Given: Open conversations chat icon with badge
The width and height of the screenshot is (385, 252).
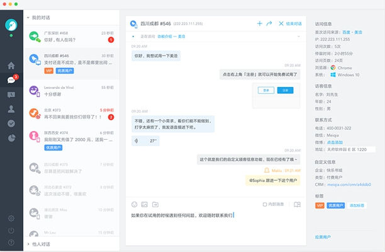Looking at the screenshot, I should coord(11,80).
